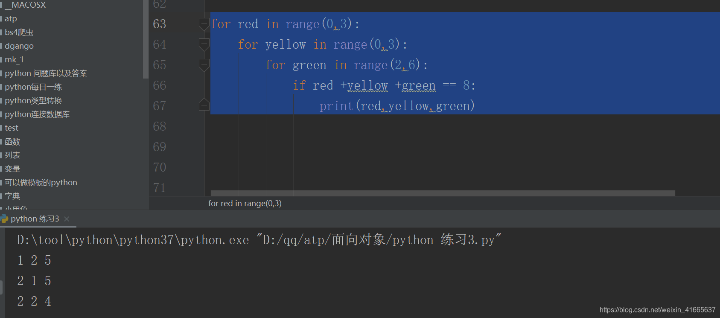Select the 变量 folder
The image size is (720, 318).
pos(12,169)
